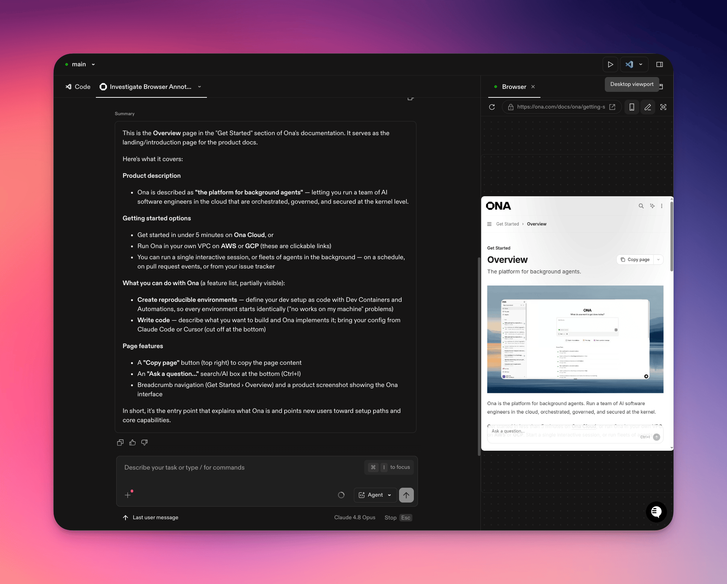Expand the chevron beside Investigate Browser Annot...
727x584 pixels.
coord(200,87)
